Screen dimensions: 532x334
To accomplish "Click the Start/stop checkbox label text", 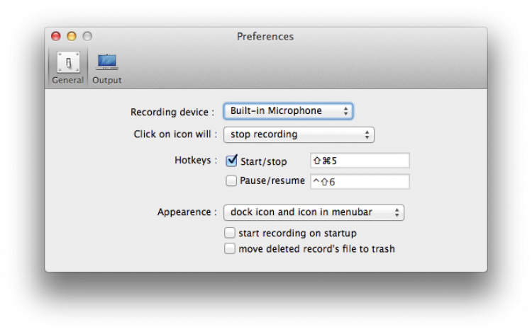I will [263, 161].
